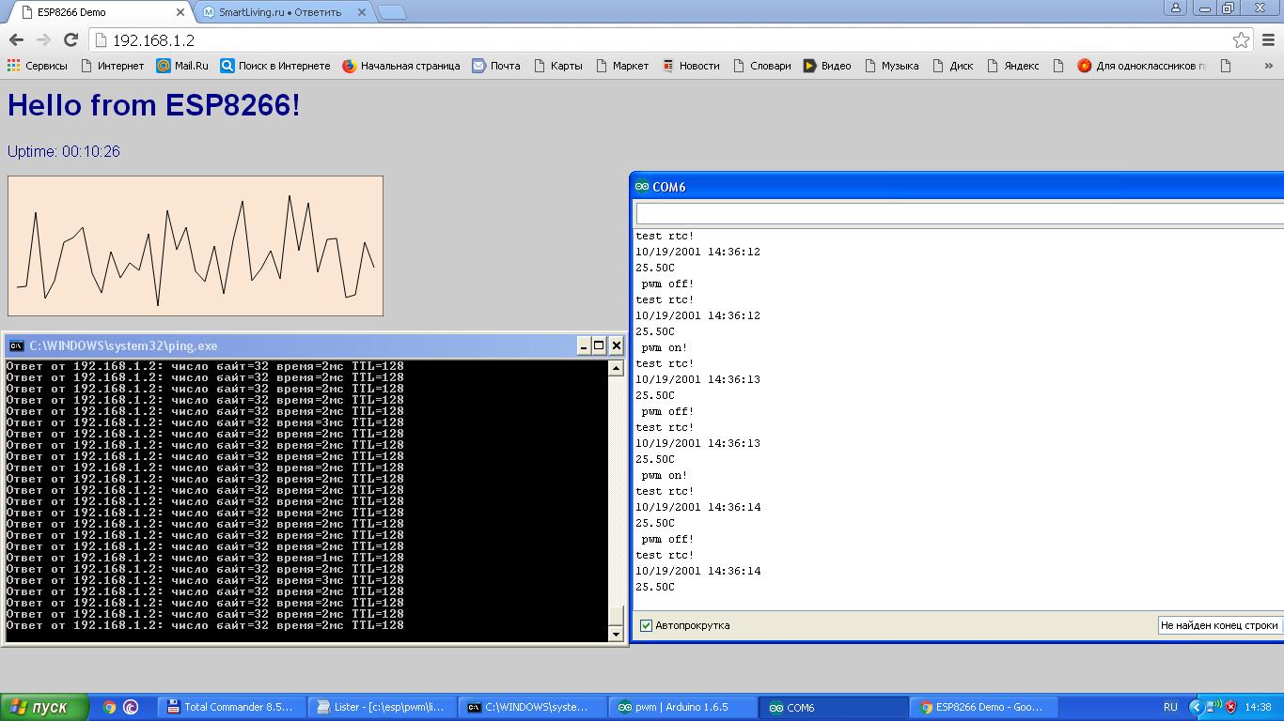Bookmark this page with the star icon
This screenshot has width=1284, height=721.
[1241, 39]
